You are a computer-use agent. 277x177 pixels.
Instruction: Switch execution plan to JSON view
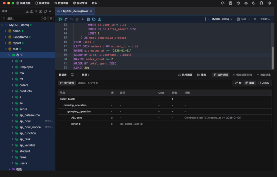[264, 83]
